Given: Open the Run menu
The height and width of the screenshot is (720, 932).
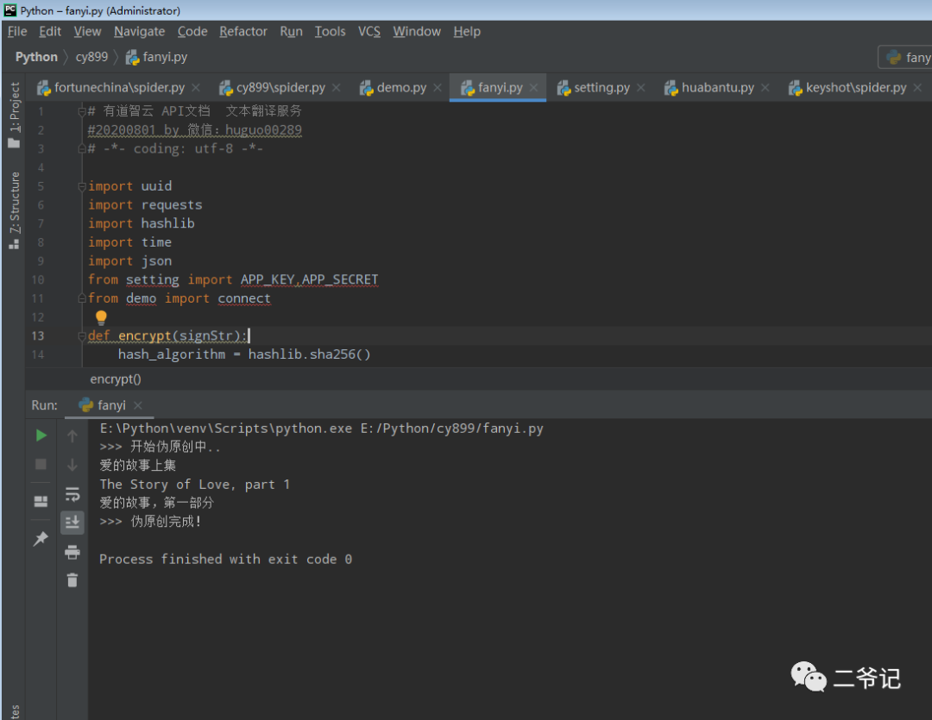Looking at the screenshot, I should tap(292, 32).
